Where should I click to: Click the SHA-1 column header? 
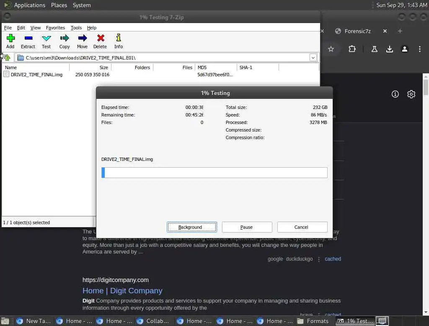258,67
